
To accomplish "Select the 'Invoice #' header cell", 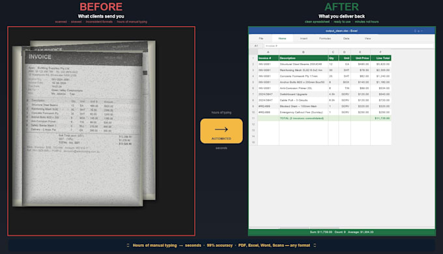I will [268, 58].
